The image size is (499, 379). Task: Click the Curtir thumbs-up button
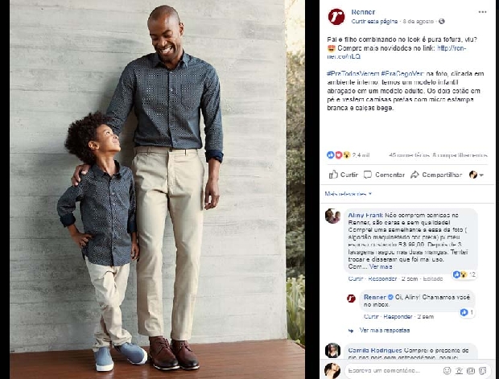coord(343,175)
